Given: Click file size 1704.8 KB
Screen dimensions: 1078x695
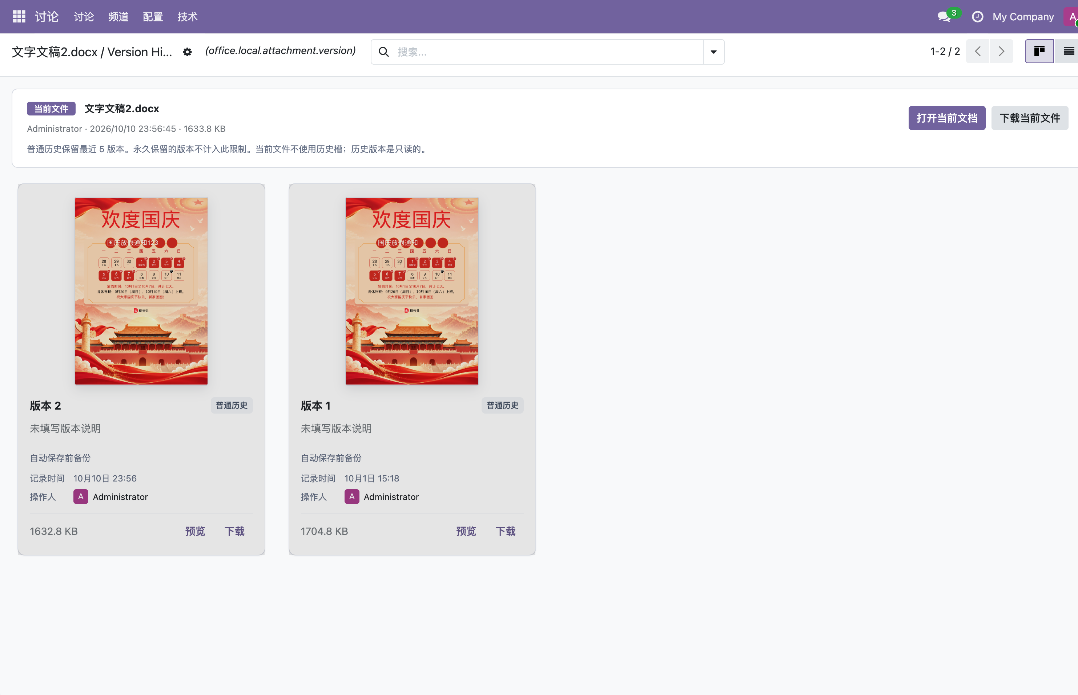Looking at the screenshot, I should click(x=324, y=531).
